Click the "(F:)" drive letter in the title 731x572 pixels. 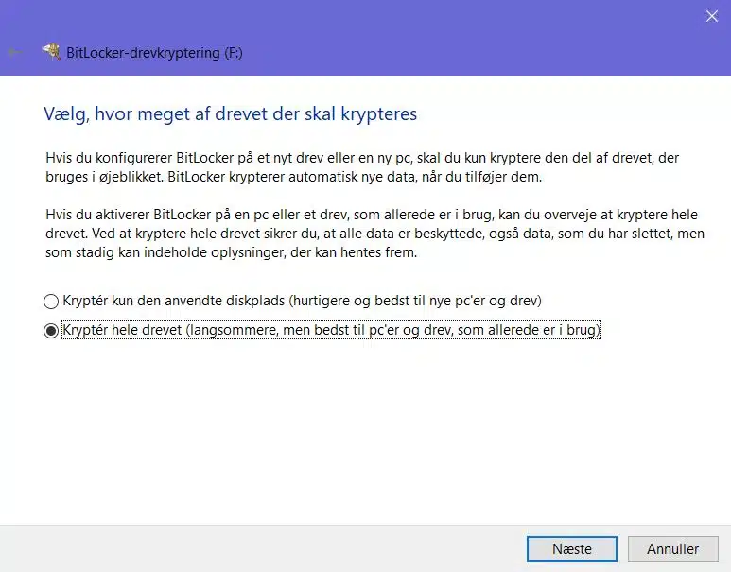pos(233,53)
